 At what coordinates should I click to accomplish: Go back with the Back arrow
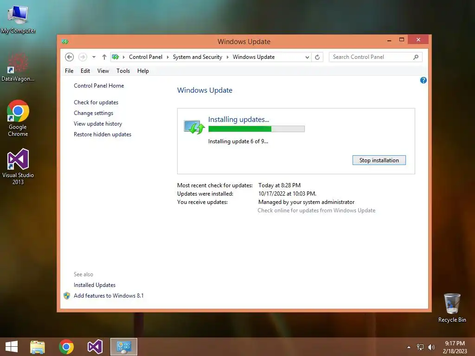click(70, 57)
